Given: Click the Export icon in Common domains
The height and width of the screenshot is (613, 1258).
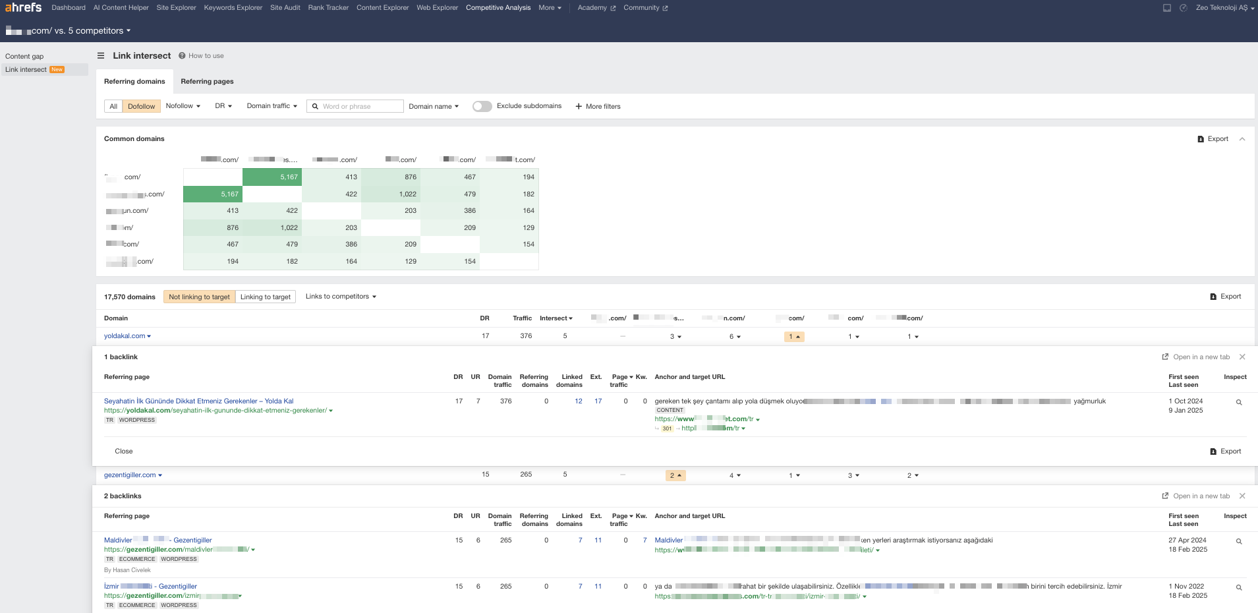Looking at the screenshot, I should click(1201, 139).
